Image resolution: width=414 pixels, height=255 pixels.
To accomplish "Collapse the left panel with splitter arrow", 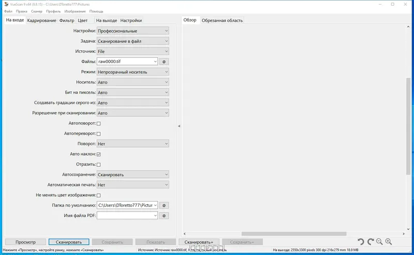I will point(179,126).
